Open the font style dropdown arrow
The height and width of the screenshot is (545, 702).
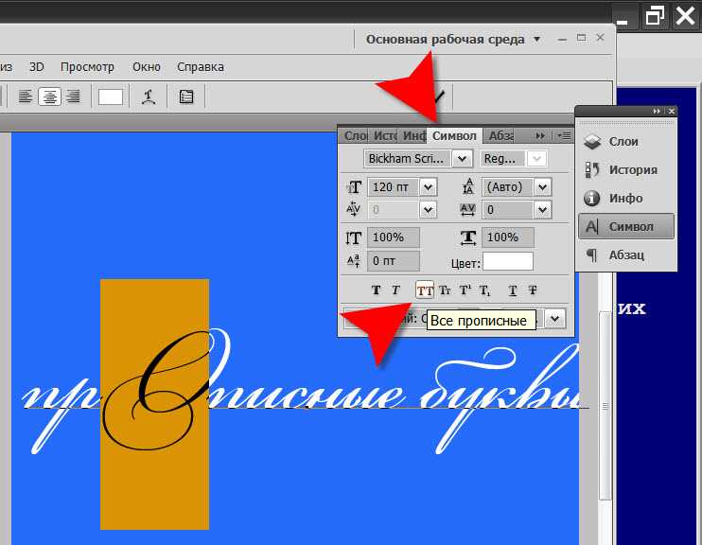537,159
